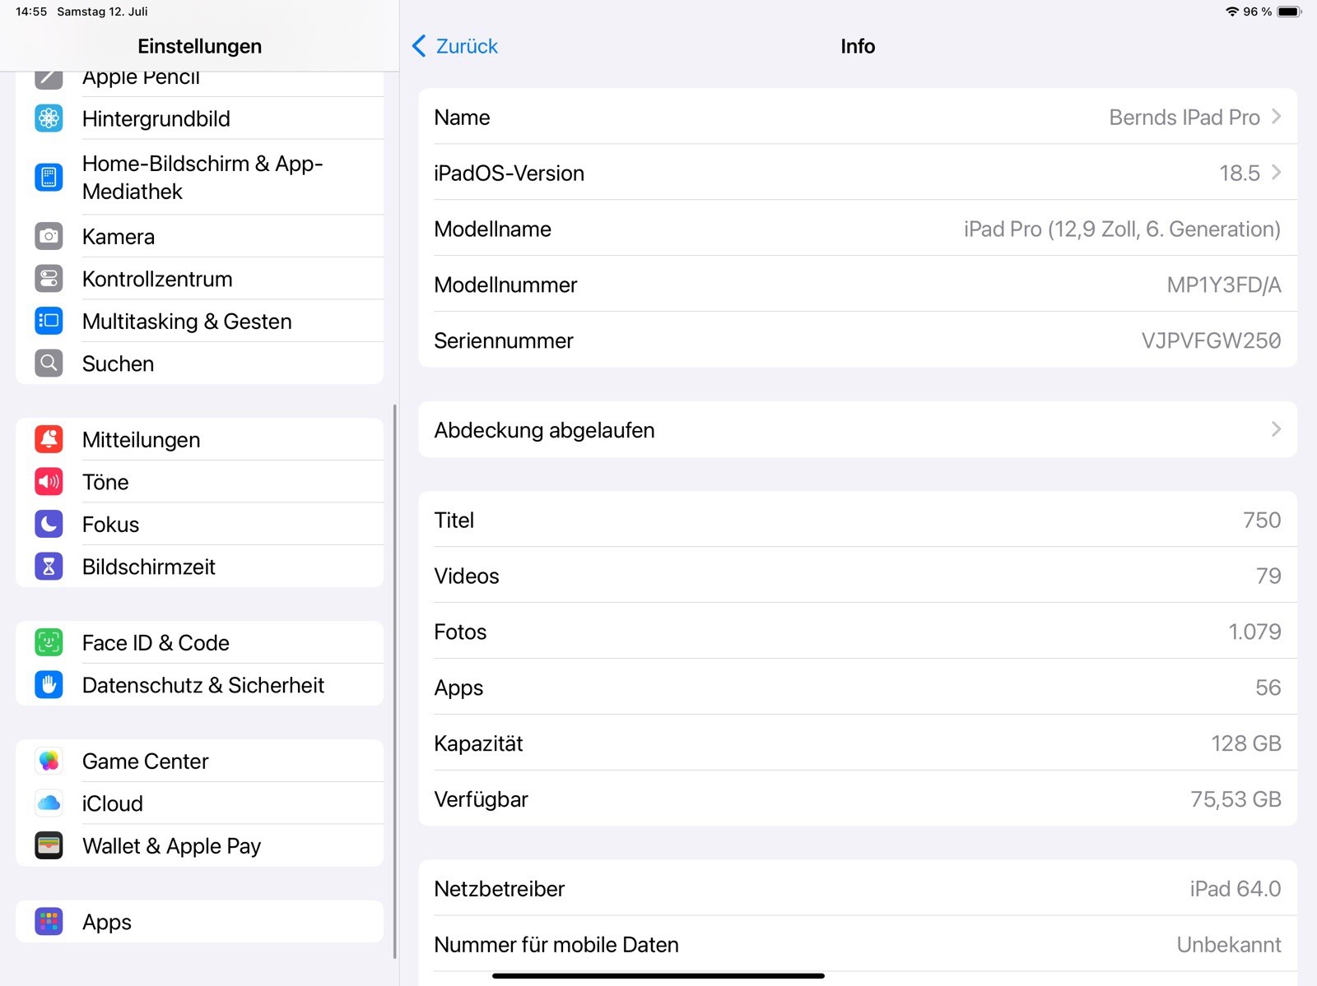This screenshot has width=1317, height=986.
Task: Tap the Töne speaker icon
Action: (49, 481)
